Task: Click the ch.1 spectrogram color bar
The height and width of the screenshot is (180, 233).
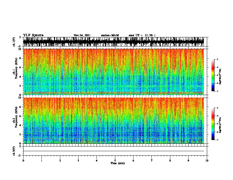Action: (213, 75)
